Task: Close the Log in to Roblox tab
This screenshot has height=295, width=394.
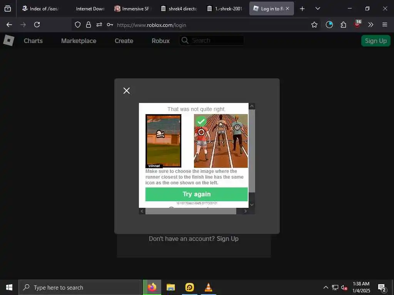Action: [287, 8]
